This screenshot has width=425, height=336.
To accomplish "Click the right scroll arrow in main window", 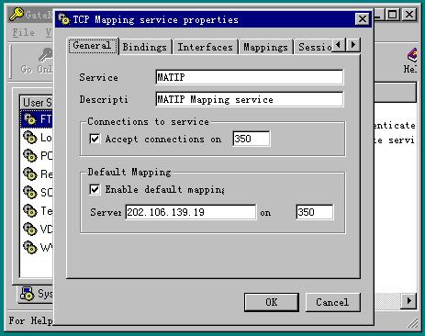I will click(x=408, y=301).
